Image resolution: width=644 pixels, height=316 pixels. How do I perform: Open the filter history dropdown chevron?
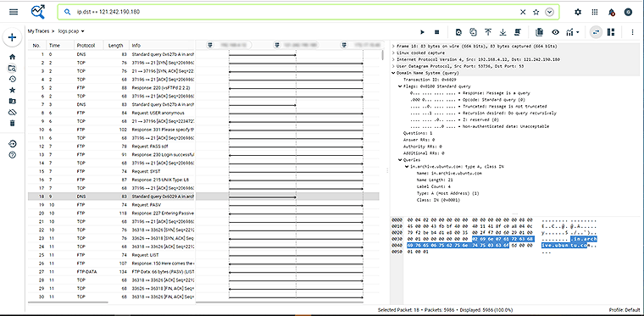[x=550, y=13]
